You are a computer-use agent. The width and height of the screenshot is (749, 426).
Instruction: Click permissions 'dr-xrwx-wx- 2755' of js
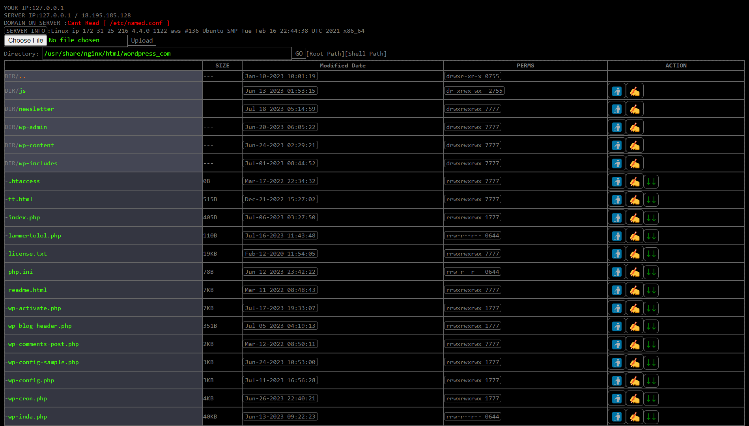474,91
